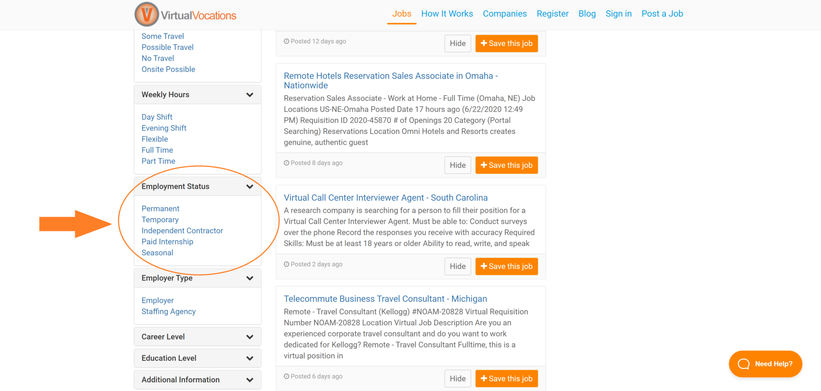This screenshot has width=821, height=391.
Task: Click the Posted 12 days ago text
Action: tap(318, 41)
